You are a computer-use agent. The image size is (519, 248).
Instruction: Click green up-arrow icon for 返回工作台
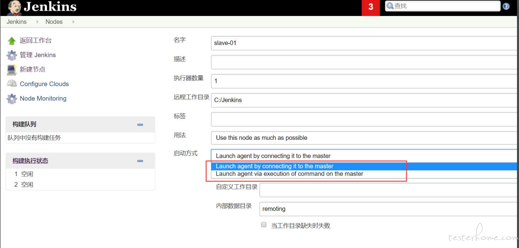pyautogui.click(x=12, y=41)
